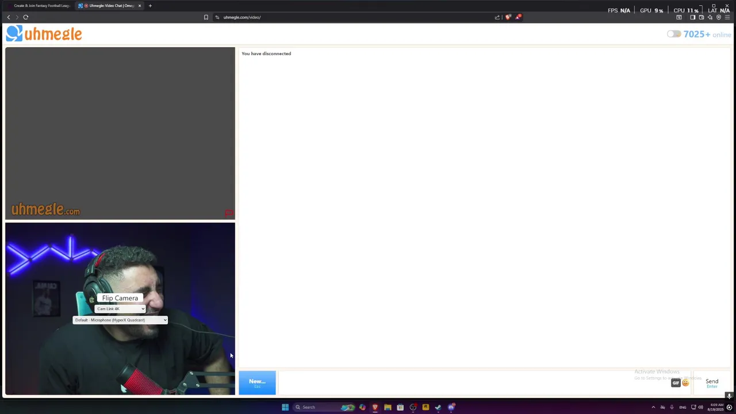Open Brave Shields lion icon
Image resolution: width=736 pixels, height=414 pixels.
click(508, 17)
